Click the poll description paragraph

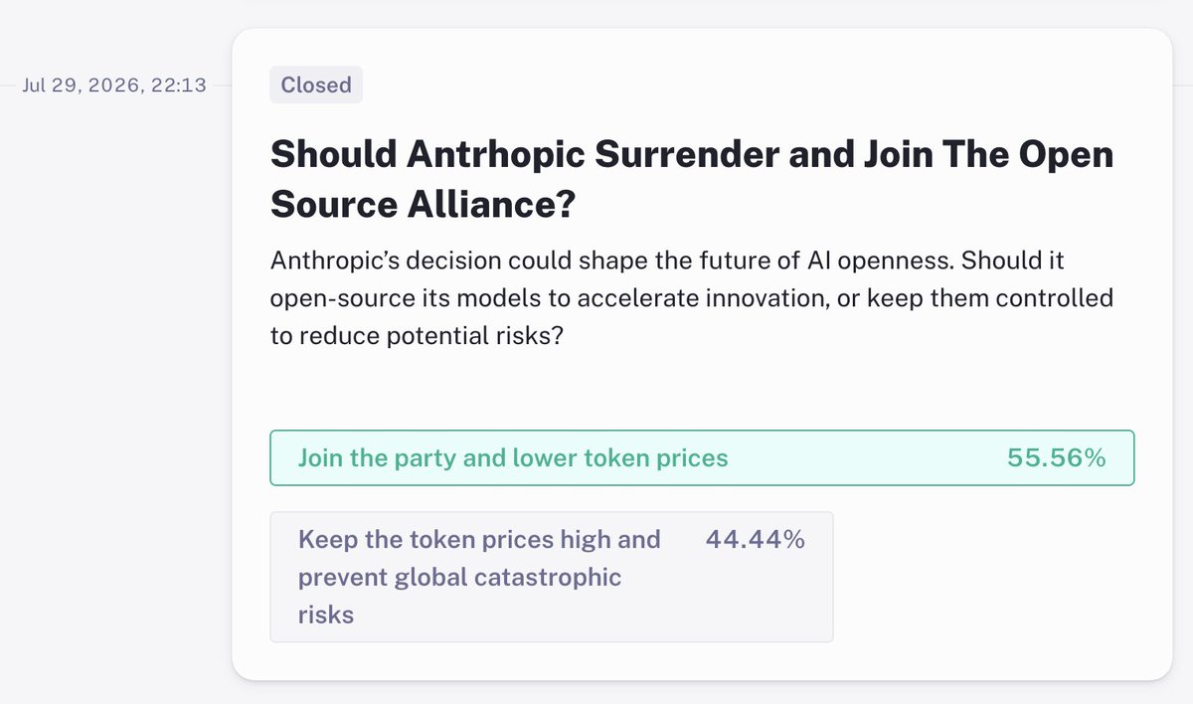click(692, 298)
